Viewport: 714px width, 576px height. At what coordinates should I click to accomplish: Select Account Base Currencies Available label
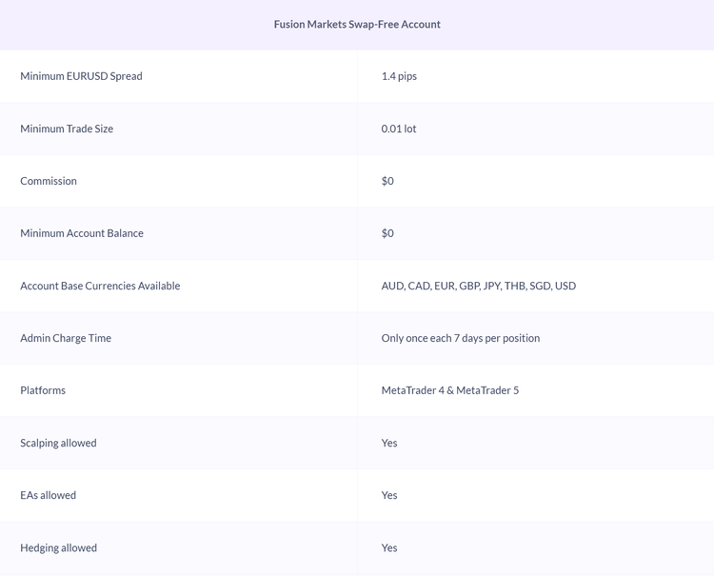click(x=100, y=286)
